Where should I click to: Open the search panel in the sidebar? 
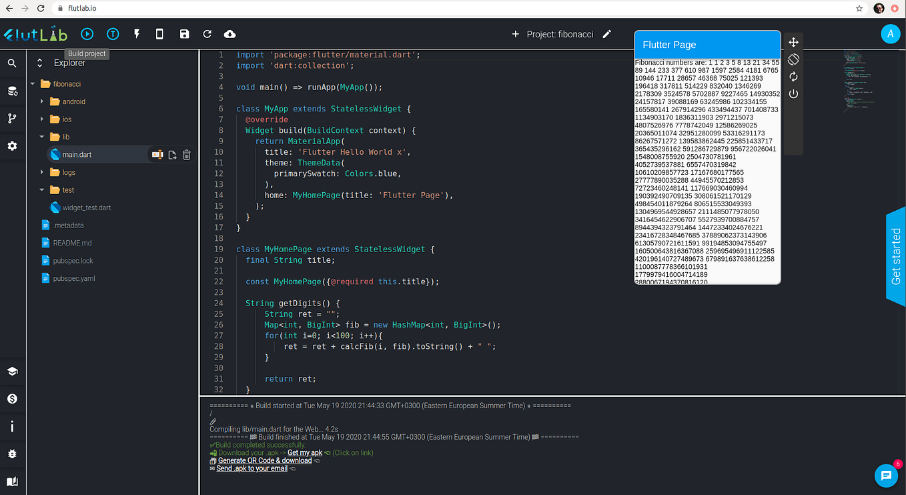click(x=12, y=63)
